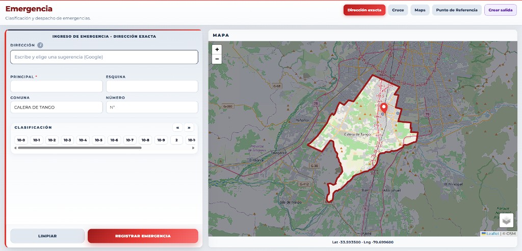522x251 pixels.
Task: Click the scrollbar right arrow in Clasificación
Action: pos(193,148)
